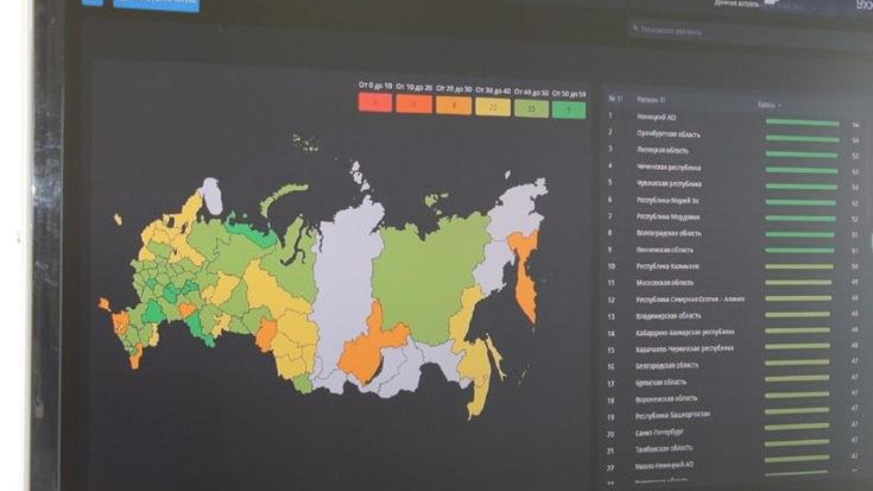This screenshot has width=873, height=491.
Task: Select Республика Марий Эл in the ranking
Action: coord(667,200)
